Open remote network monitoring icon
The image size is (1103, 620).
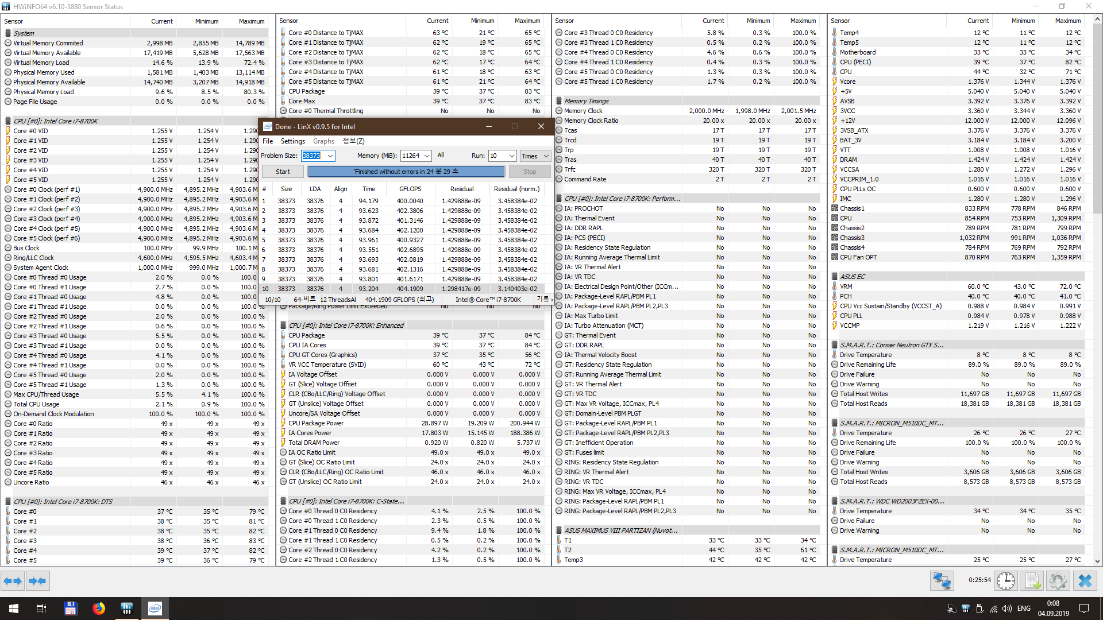942,581
